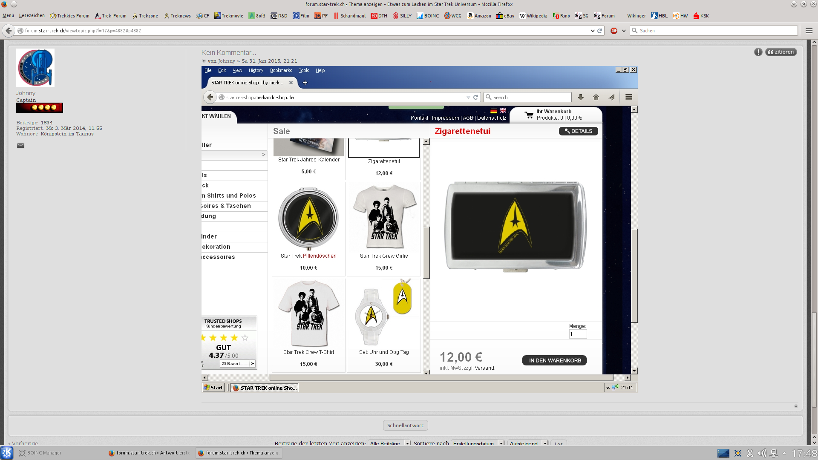
Task: Click Johnny's email envelope icon
Action: 20,145
